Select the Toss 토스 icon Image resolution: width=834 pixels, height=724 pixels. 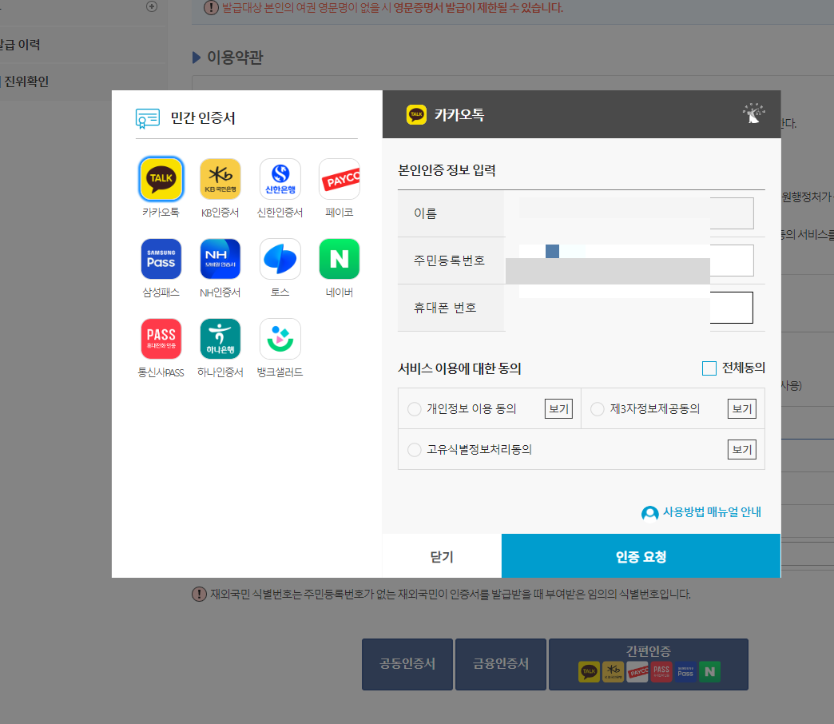[x=280, y=259]
